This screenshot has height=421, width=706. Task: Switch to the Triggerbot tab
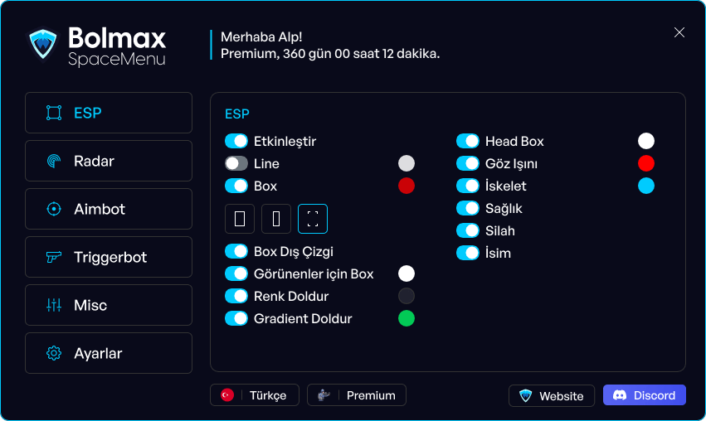click(x=109, y=257)
